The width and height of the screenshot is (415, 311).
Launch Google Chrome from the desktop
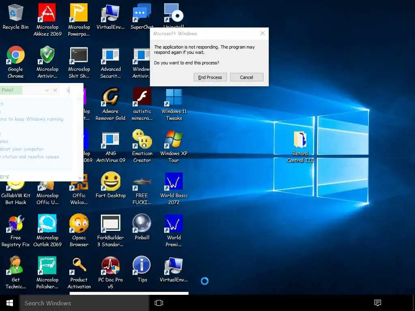pyautogui.click(x=16, y=62)
